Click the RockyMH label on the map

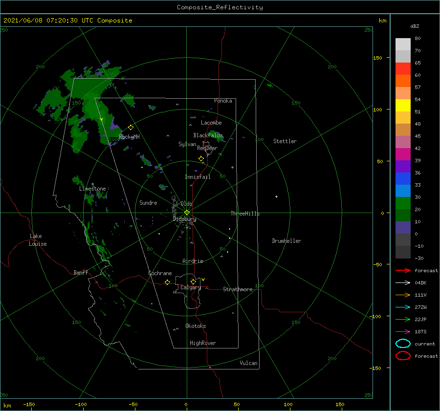pos(129,137)
